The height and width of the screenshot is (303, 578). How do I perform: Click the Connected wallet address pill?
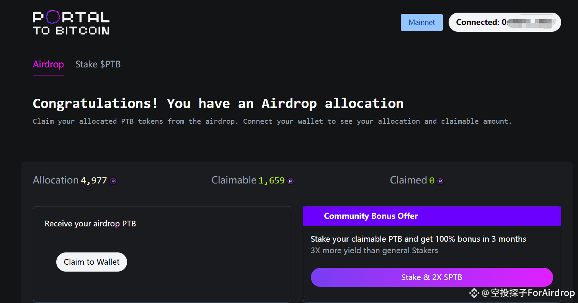(505, 22)
